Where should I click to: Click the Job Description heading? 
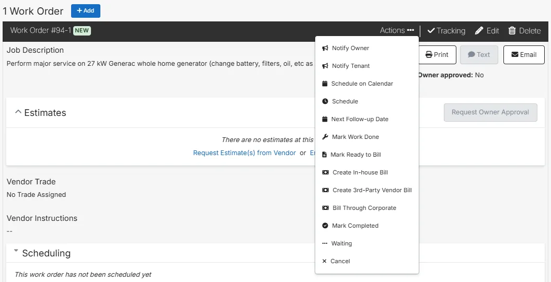(x=35, y=50)
